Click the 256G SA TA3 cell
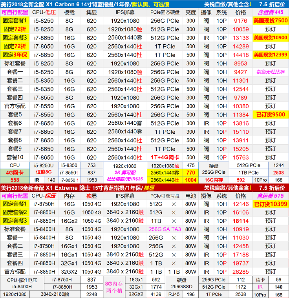 click(165, 229)
